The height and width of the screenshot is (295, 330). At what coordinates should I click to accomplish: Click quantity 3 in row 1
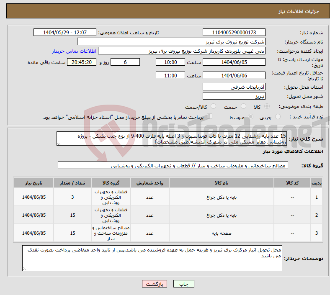(x=72, y=197)
